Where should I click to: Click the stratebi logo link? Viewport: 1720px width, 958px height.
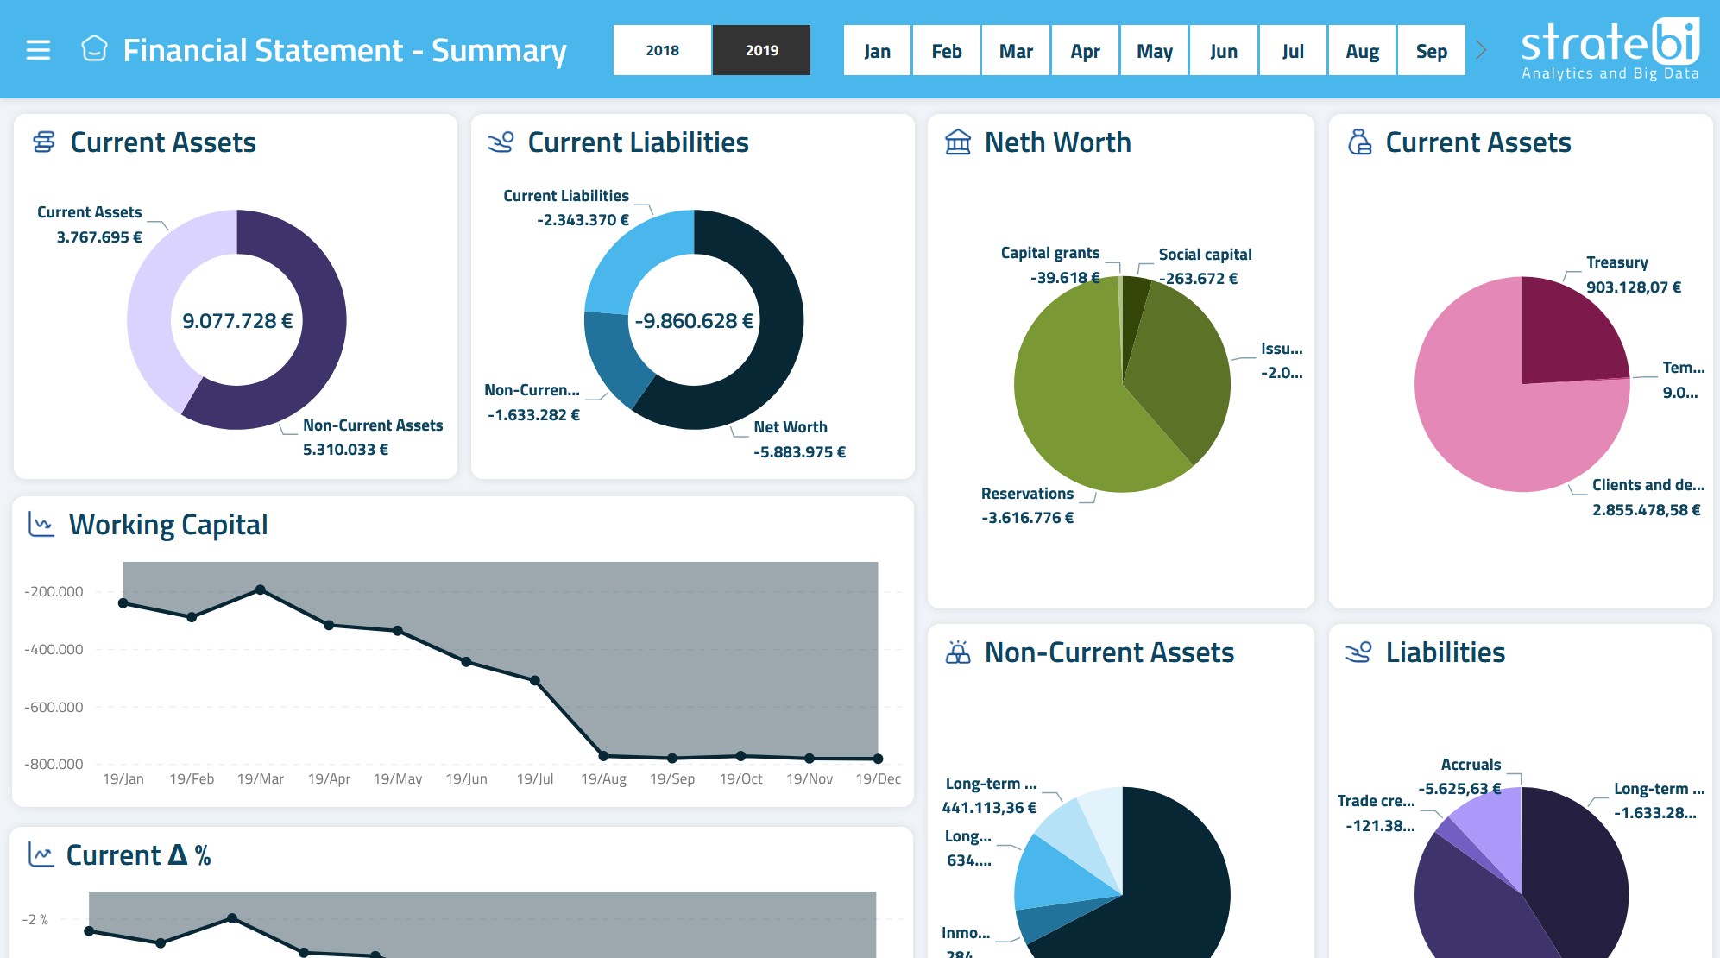pyautogui.click(x=1610, y=49)
